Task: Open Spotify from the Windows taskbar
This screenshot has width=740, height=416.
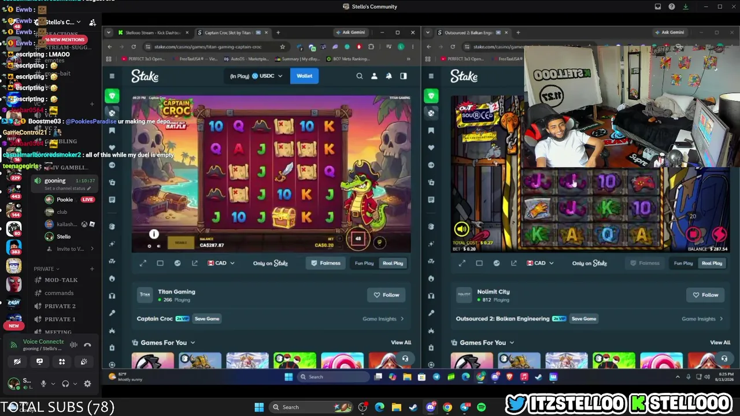Action: coord(481,407)
